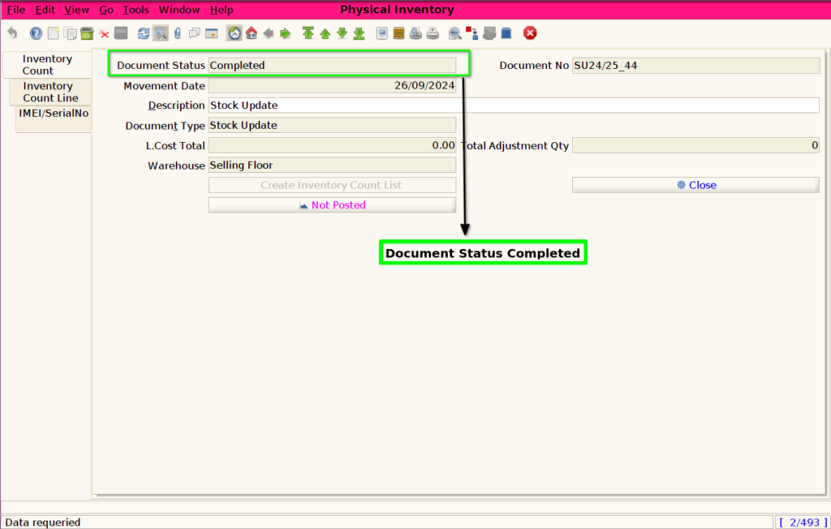The width and height of the screenshot is (831, 529).
Task: Click the green bin delete icon
Action: 87,33
